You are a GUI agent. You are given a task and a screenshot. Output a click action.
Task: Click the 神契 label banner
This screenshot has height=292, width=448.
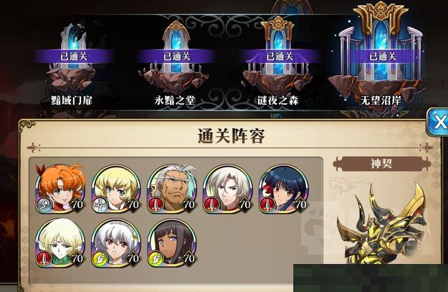click(x=381, y=164)
